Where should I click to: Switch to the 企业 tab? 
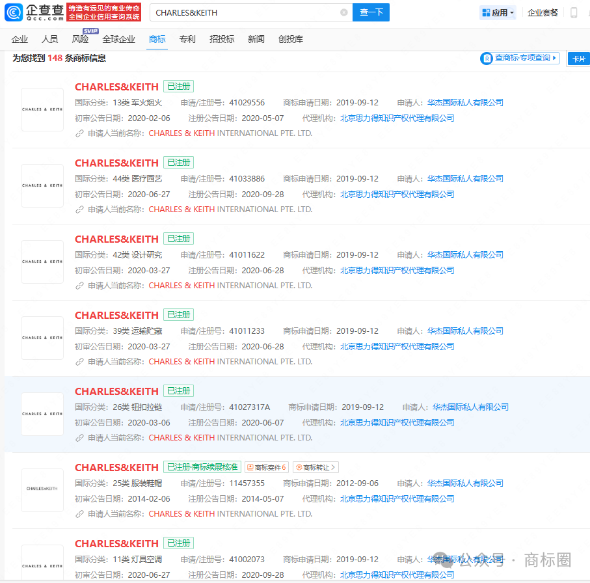[20, 39]
